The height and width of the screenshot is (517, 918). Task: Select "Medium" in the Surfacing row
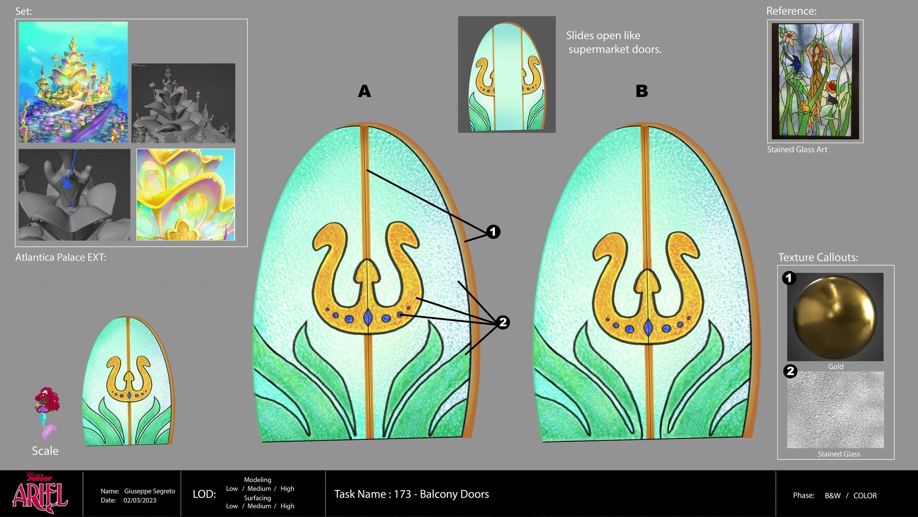pos(259,506)
